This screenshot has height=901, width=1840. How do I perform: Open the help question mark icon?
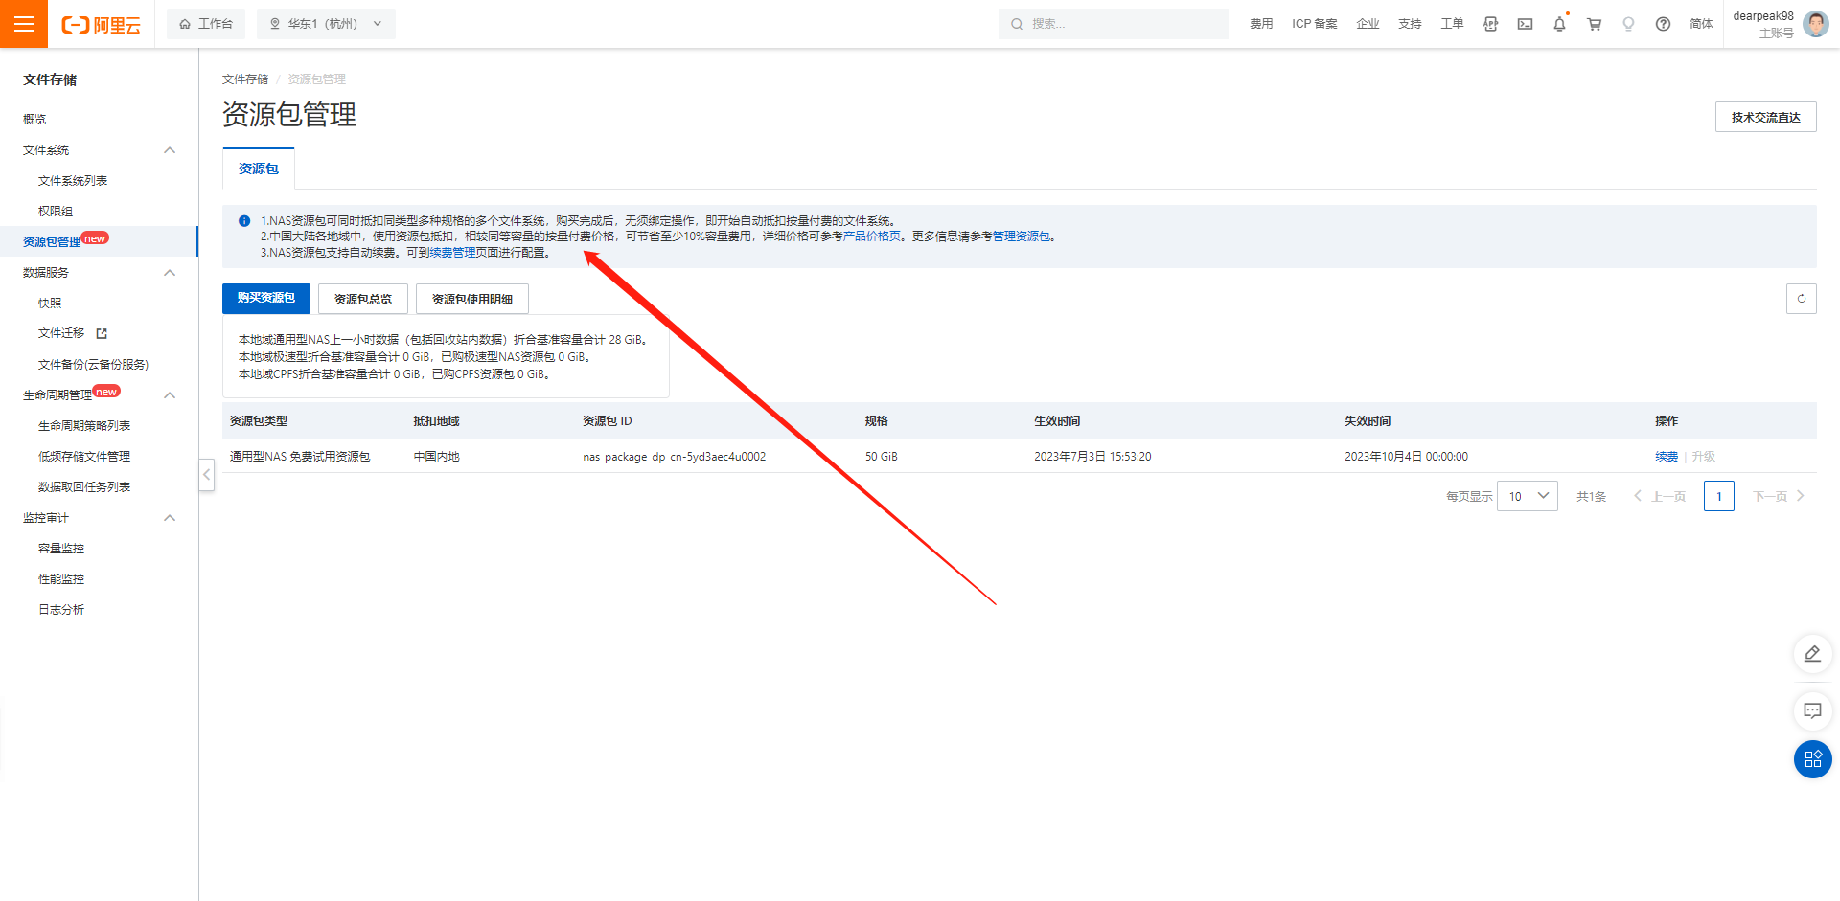[1663, 24]
